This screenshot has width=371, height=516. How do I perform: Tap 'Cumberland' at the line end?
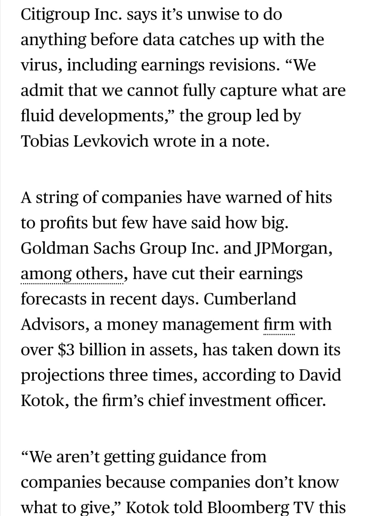click(250, 299)
